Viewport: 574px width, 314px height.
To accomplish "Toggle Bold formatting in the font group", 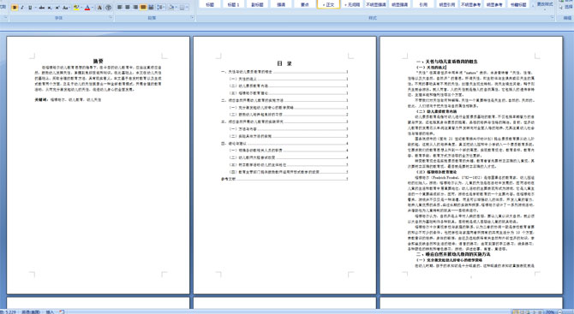I will pos(15,8).
